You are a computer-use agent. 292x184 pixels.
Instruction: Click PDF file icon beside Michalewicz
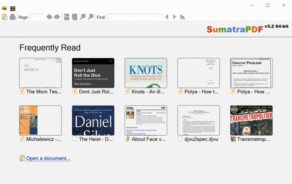point(22,139)
